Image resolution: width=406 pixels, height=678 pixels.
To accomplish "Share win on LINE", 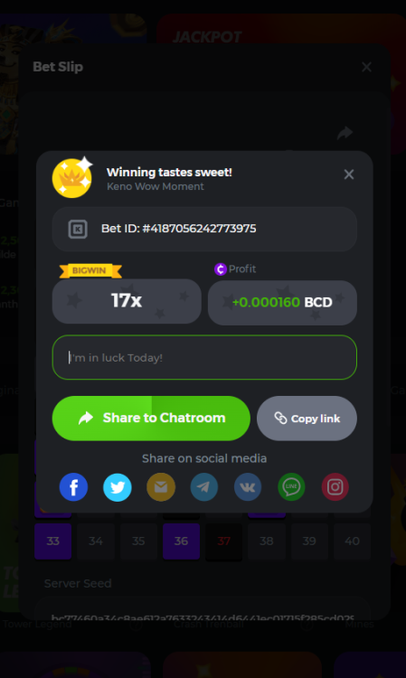I will [291, 487].
